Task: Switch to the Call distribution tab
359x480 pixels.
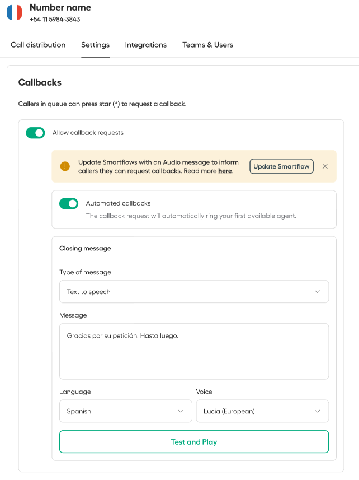Action: pos(38,45)
